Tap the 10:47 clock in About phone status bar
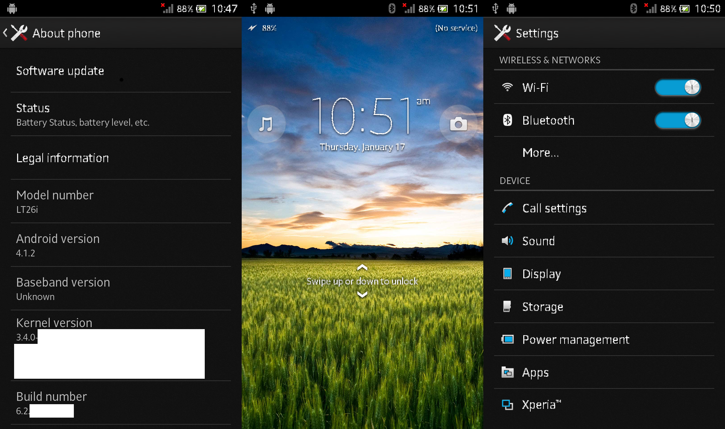 coord(225,8)
